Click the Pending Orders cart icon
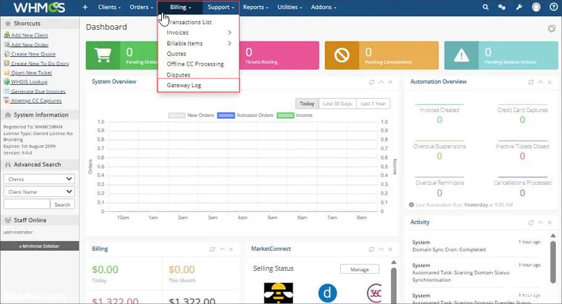Viewport: 562px width, 304px height. [x=103, y=55]
